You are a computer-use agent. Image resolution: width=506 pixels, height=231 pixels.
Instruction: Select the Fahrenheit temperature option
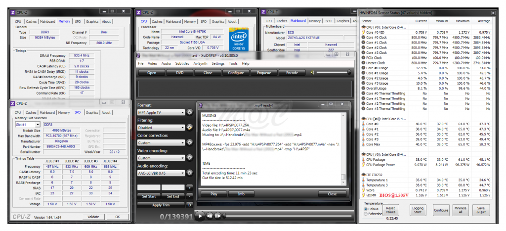[366, 214]
